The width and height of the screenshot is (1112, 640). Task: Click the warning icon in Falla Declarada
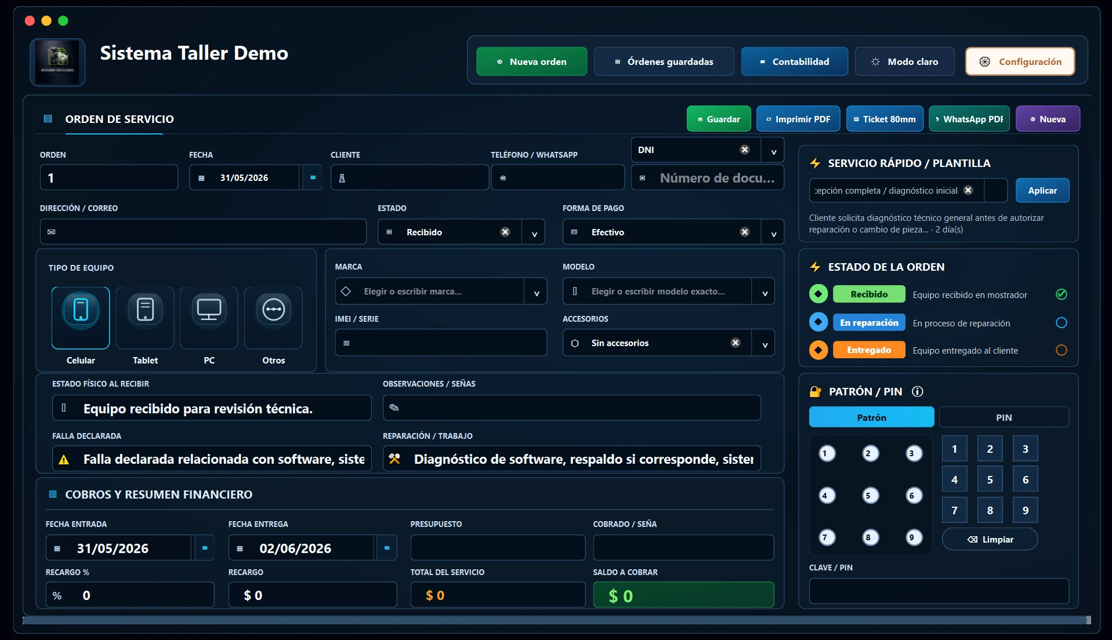(x=64, y=459)
